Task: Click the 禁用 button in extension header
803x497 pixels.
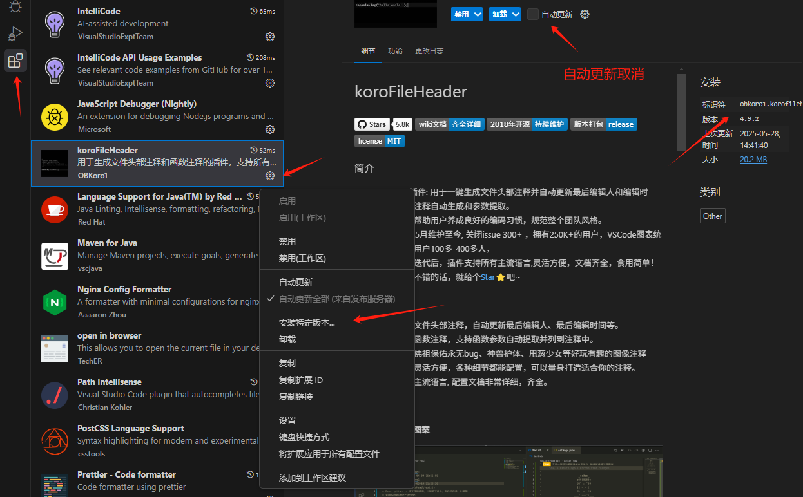Action: pos(461,14)
